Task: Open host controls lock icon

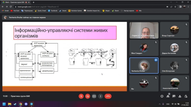Action: coord(186,96)
